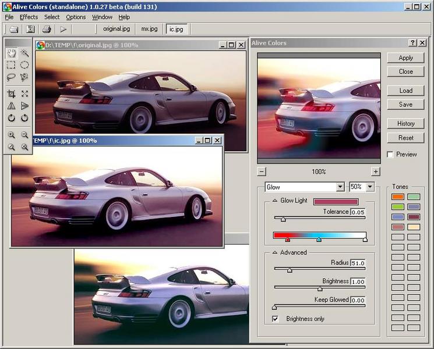Select the Lasso tool
434x349 pixels.
[x=11, y=77]
